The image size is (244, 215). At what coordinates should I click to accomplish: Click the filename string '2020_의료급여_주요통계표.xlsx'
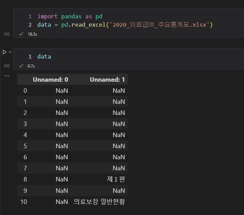[x=160, y=25]
